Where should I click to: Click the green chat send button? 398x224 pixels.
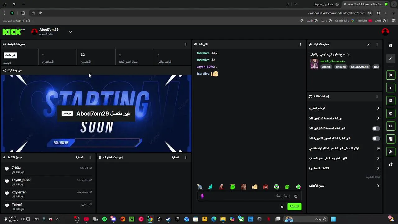coord(294,207)
